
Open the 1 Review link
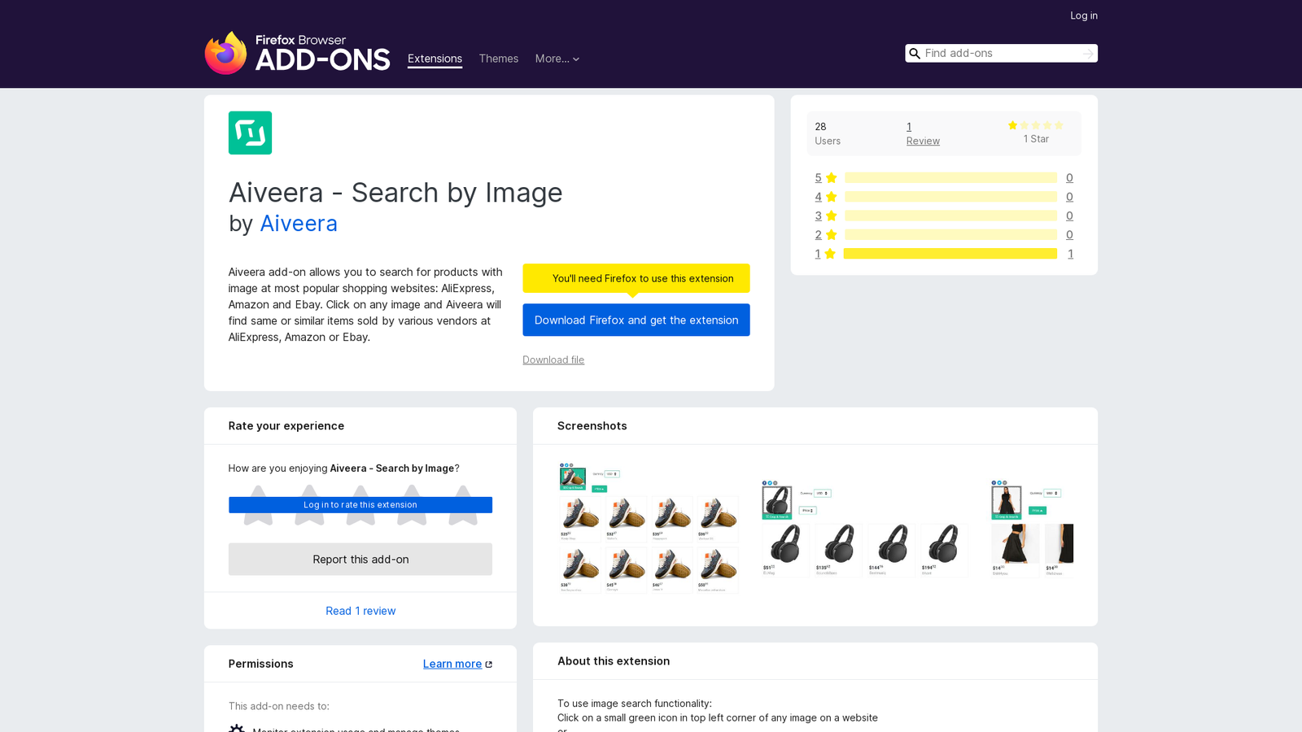pyautogui.click(x=923, y=133)
